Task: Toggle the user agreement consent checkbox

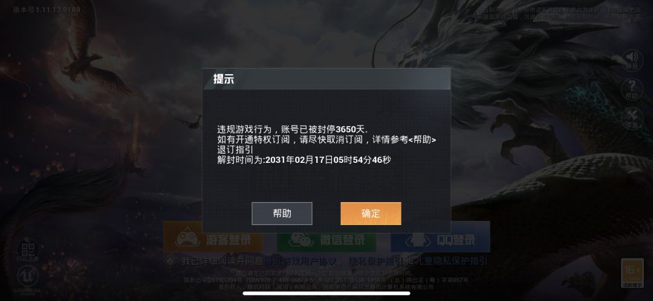Action: pos(169,262)
